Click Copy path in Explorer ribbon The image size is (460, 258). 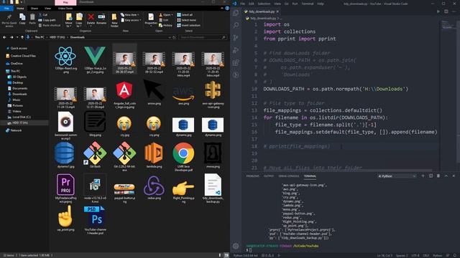(47, 20)
